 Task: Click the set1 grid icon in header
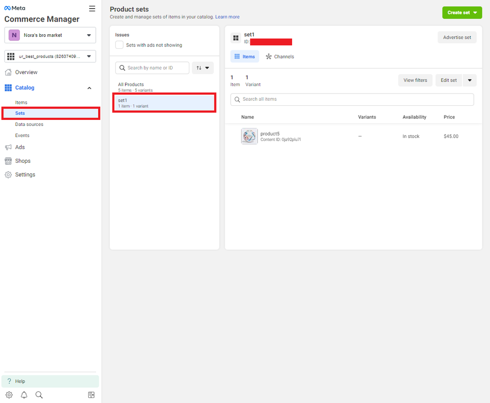[x=236, y=38]
